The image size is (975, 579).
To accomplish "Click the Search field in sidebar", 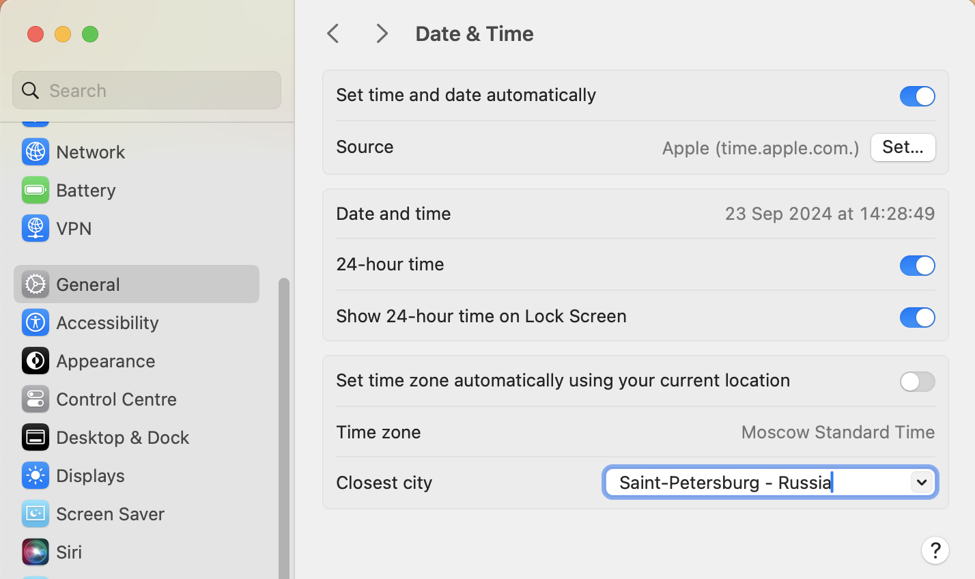I will click(147, 91).
